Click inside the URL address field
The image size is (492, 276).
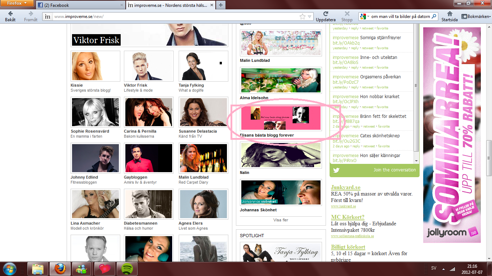coord(173,17)
